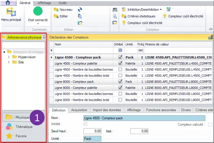
Task: Open the Import des données tab
Action: pyautogui.click(x=107, y=110)
